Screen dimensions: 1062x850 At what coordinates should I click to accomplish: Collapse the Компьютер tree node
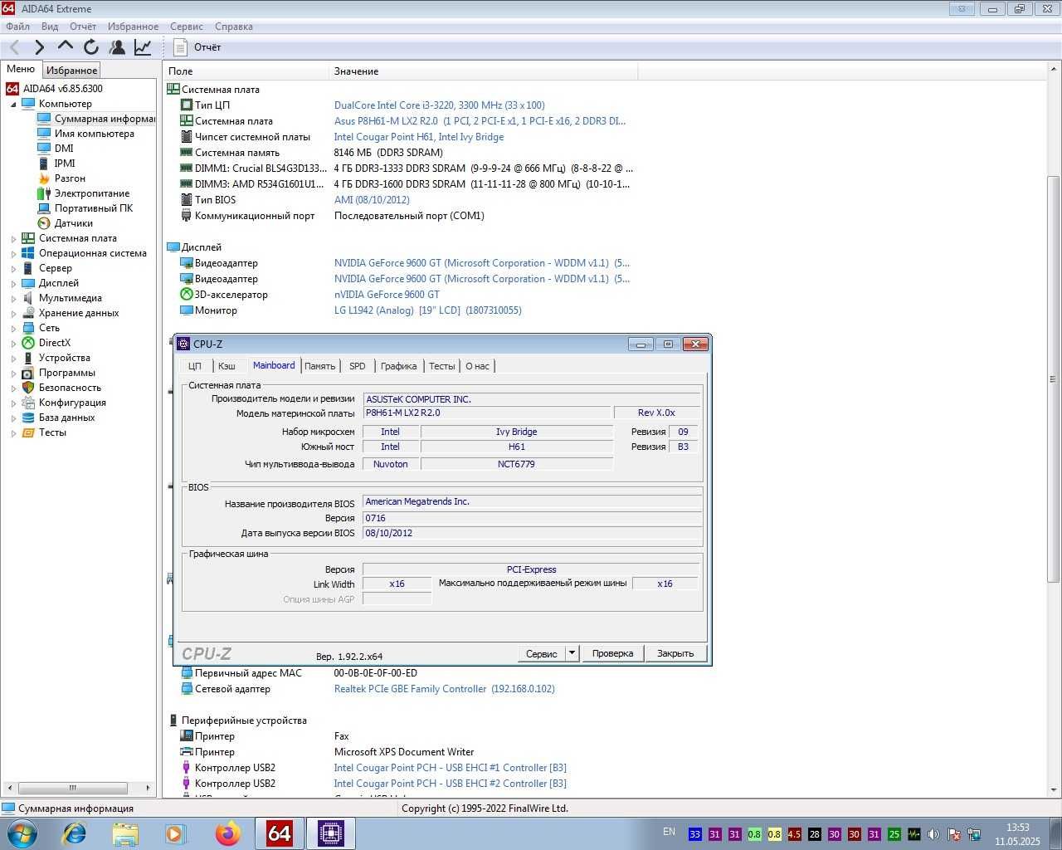(13, 104)
